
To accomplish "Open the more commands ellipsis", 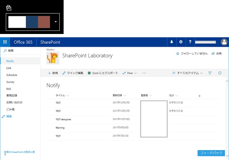I will 144,73.
